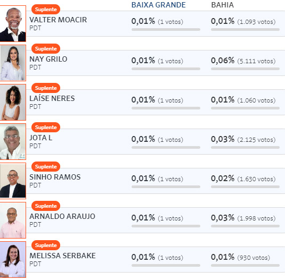Open Melissa Serbake's candidate photo

pyautogui.click(x=13, y=259)
